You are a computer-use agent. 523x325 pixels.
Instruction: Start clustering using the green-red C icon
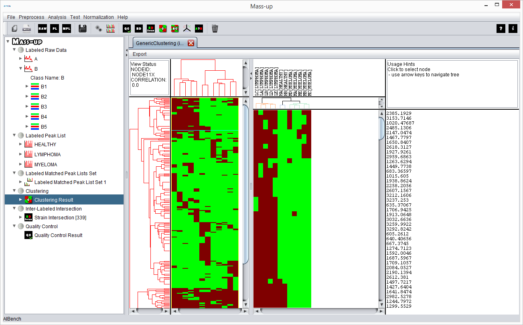click(x=162, y=29)
